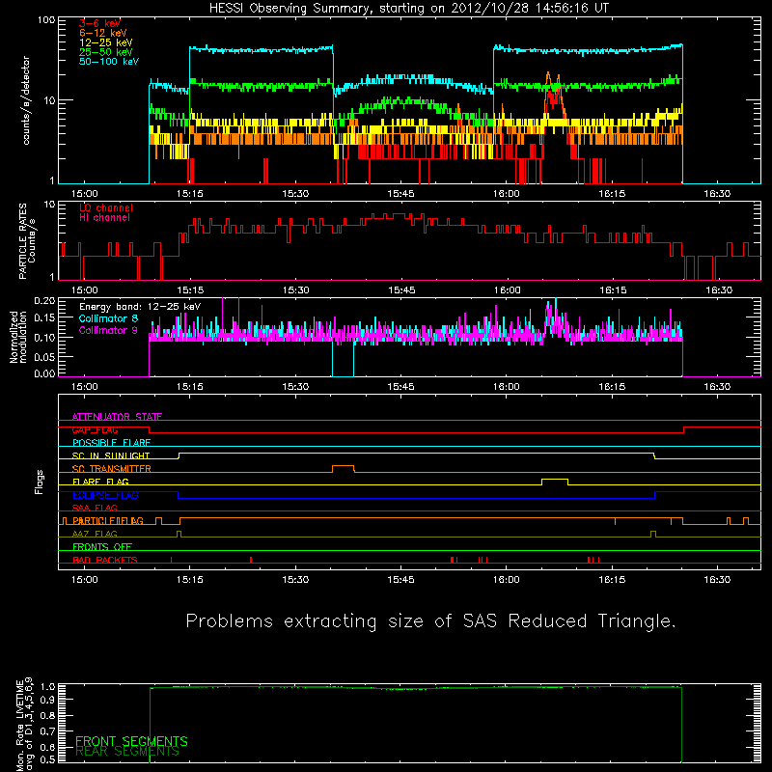Click the LO channel legend label
The width and height of the screenshot is (772, 772).
[106, 207]
